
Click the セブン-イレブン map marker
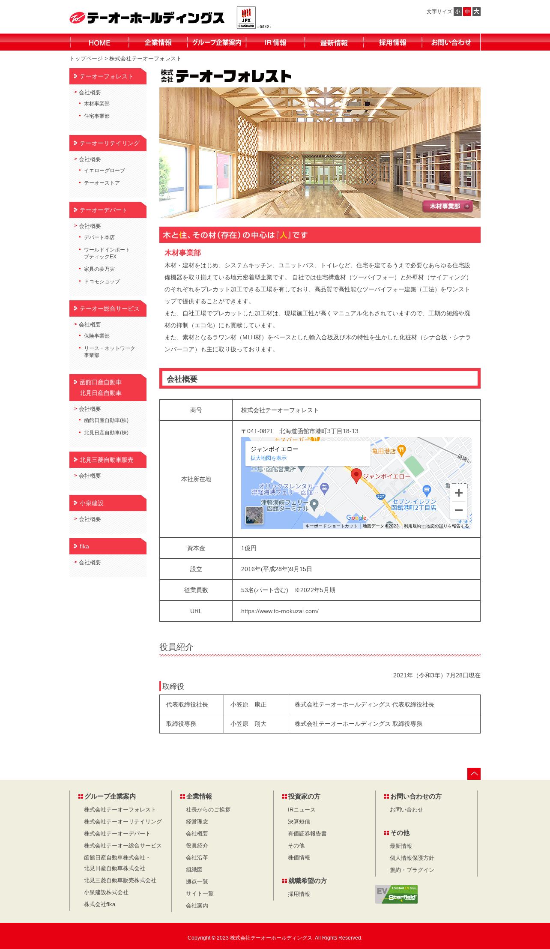point(427,491)
